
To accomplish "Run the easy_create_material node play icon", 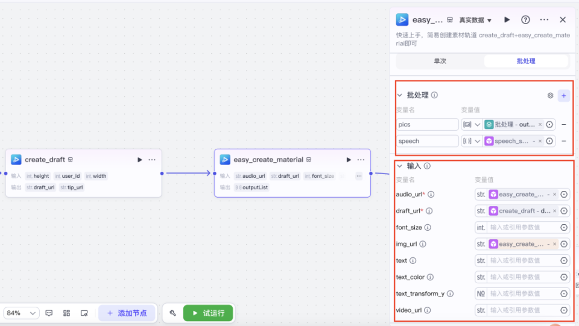I will tap(348, 160).
